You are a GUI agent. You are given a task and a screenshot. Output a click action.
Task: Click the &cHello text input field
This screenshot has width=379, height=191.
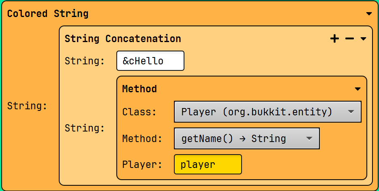(x=150, y=61)
